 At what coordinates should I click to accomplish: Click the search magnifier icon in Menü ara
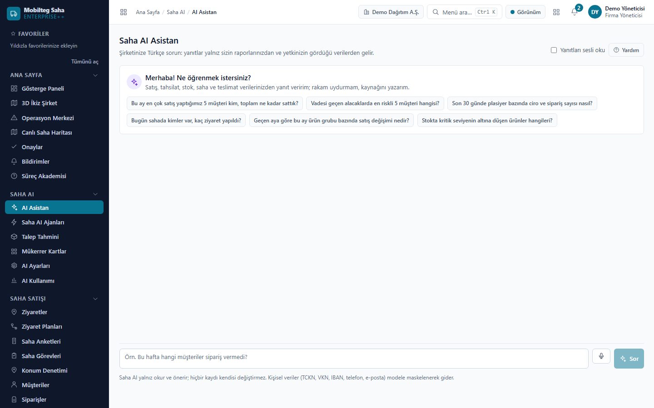(436, 12)
